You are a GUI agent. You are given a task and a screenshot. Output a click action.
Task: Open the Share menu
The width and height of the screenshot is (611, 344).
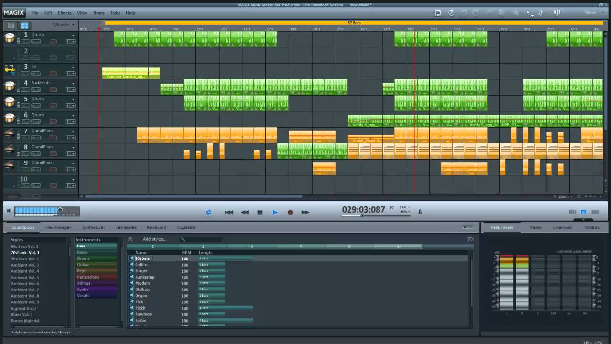coord(98,13)
